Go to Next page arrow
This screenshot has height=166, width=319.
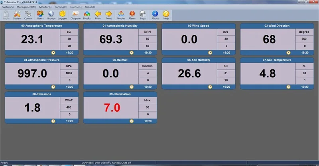(109, 14)
